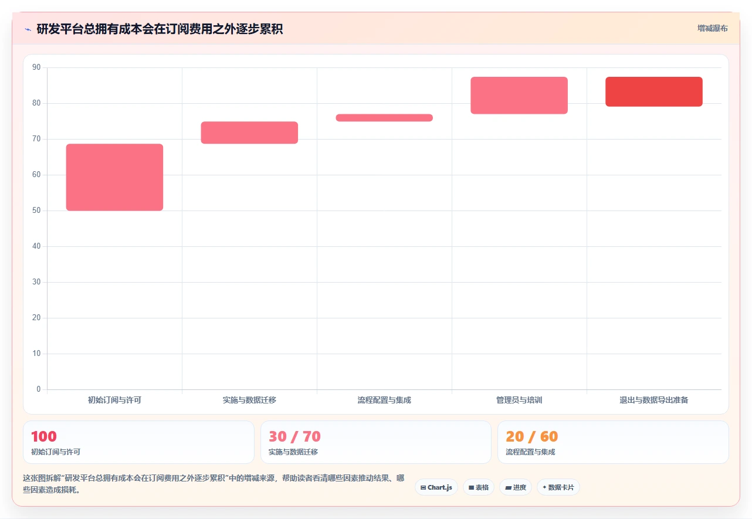Select the red 退出与数据导出准备 bar
The height and width of the screenshot is (519, 752).
pos(654,91)
